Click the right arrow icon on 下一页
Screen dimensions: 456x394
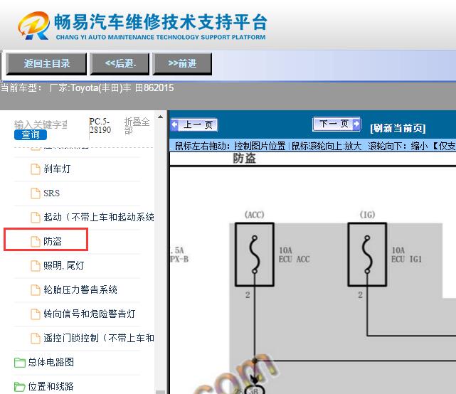tap(356, 124)
